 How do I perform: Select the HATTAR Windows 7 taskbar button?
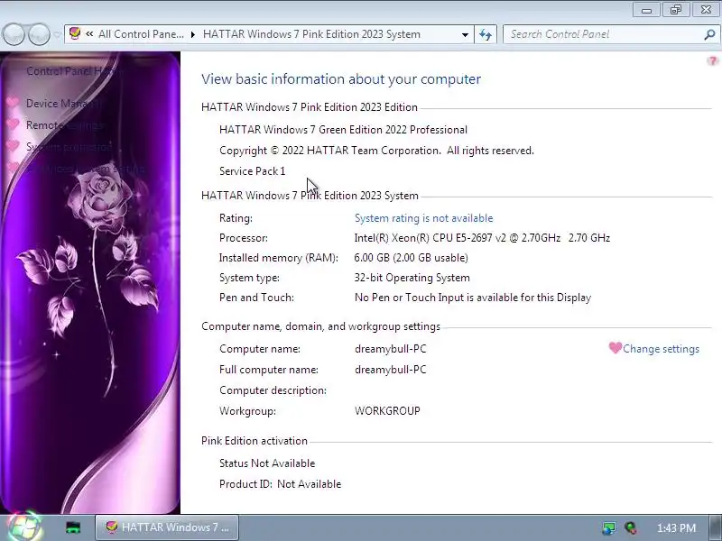[167, 527]
